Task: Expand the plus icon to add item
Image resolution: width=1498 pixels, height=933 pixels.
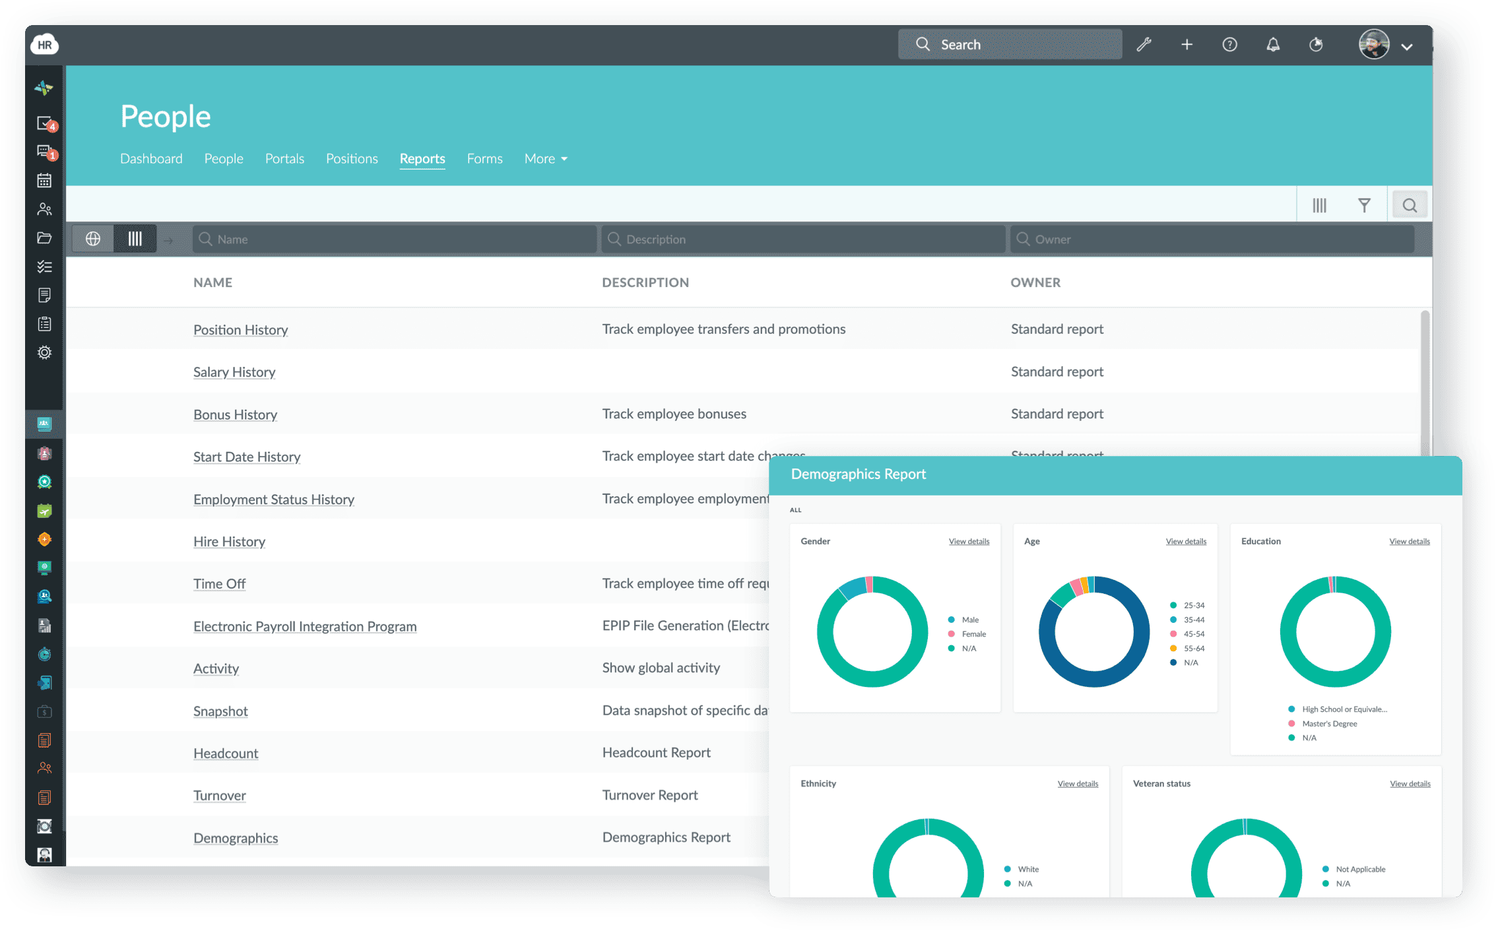Action: point(1187,43)
